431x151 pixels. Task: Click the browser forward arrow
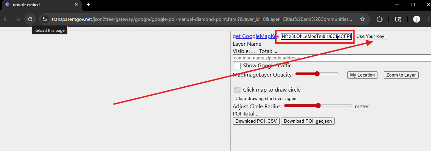tap(18, 19)
